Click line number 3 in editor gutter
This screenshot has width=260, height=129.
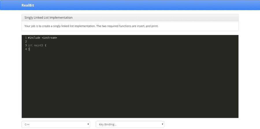point(26,45)
